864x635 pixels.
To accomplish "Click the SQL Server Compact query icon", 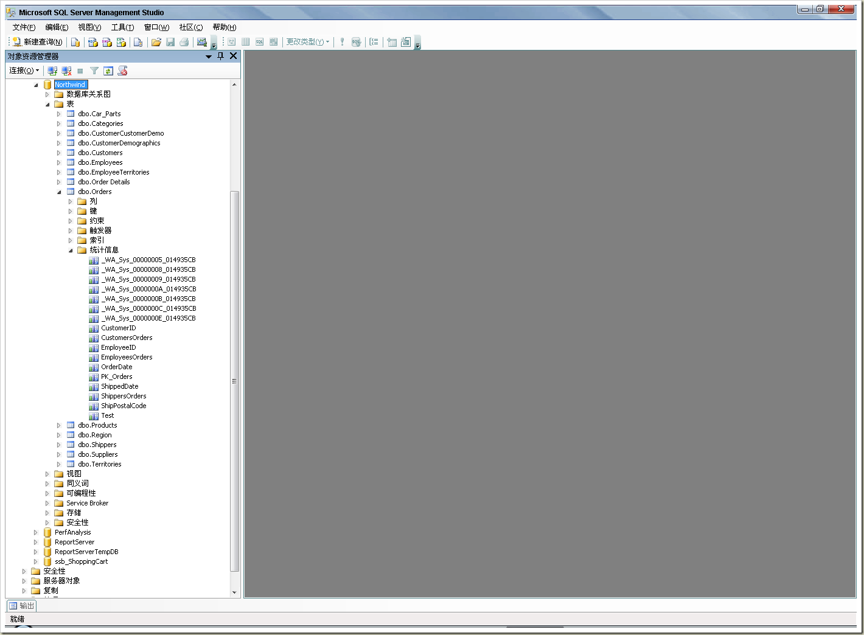I will tap(138, 42).
